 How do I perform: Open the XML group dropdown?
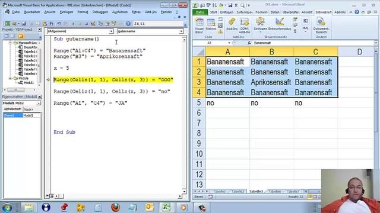click(305, 25)
